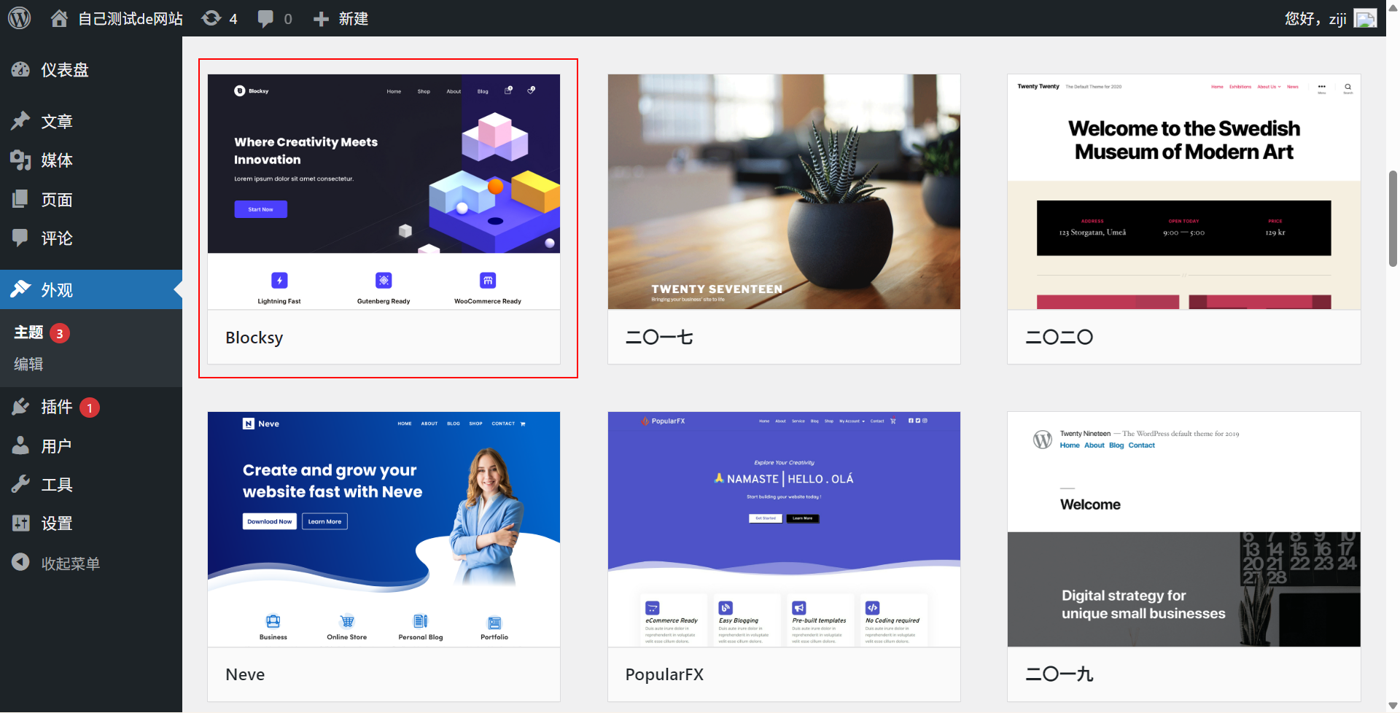Image resolution: width=1400 pixels, height=713 pixels.
Task: Select the 外观 menu item
Action: [91, 289]
